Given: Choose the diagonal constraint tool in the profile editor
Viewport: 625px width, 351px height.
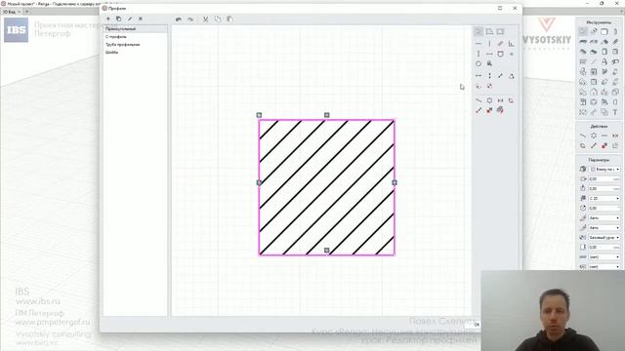Looking at the screenshot, I should pos(500,76).
